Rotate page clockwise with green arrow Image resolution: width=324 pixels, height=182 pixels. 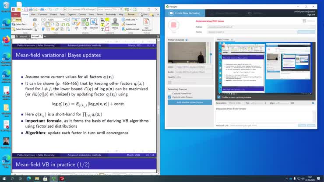68,24
